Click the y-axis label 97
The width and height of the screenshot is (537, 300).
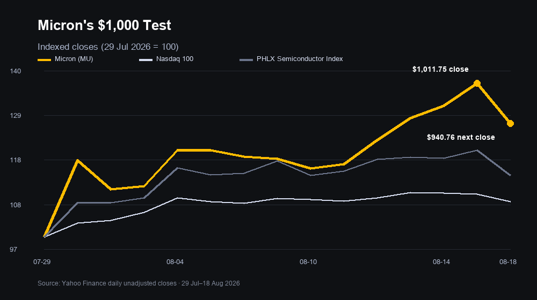(x=13, y=250)
